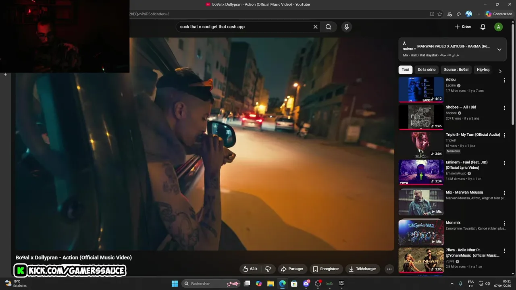
Task: Download video with Télécharger button
Action: 362,269
